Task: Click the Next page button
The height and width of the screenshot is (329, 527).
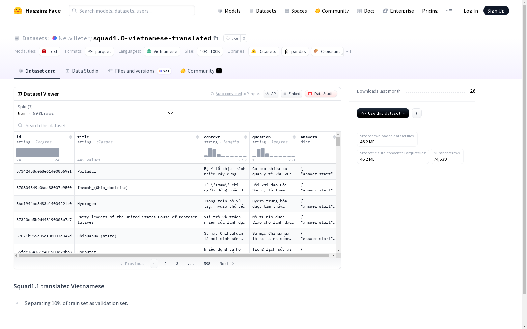Action: click(x=227, y=264)
